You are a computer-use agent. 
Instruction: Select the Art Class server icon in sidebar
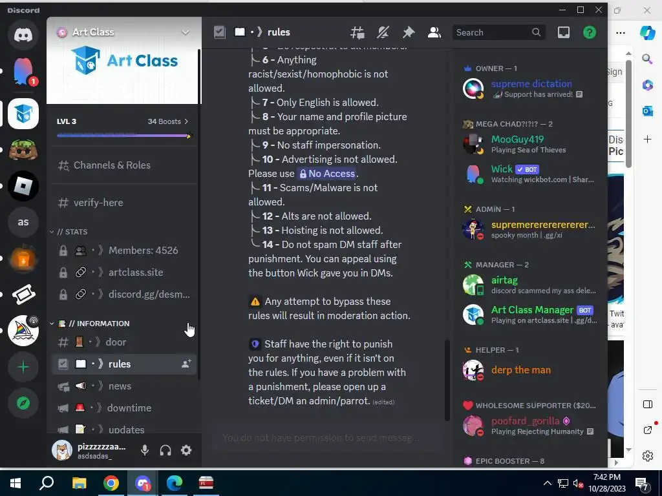23,114
